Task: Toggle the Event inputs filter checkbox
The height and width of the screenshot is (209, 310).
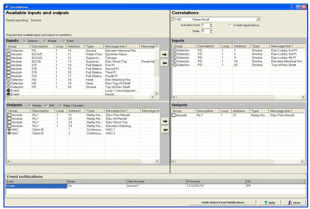Action: (x=64, y=41)
